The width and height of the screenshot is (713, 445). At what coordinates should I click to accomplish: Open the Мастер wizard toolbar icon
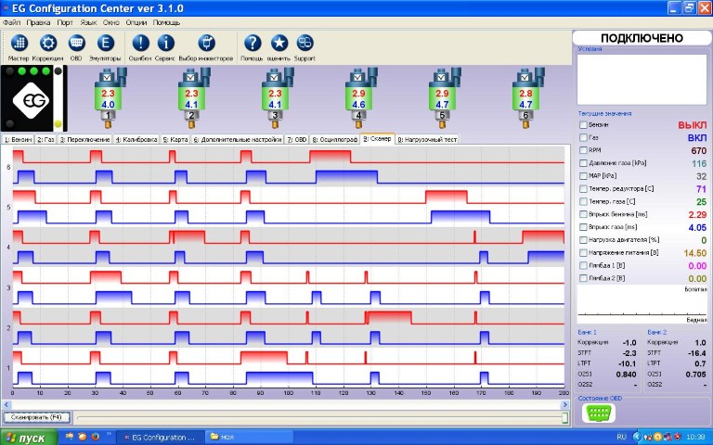tap(19, 43)
